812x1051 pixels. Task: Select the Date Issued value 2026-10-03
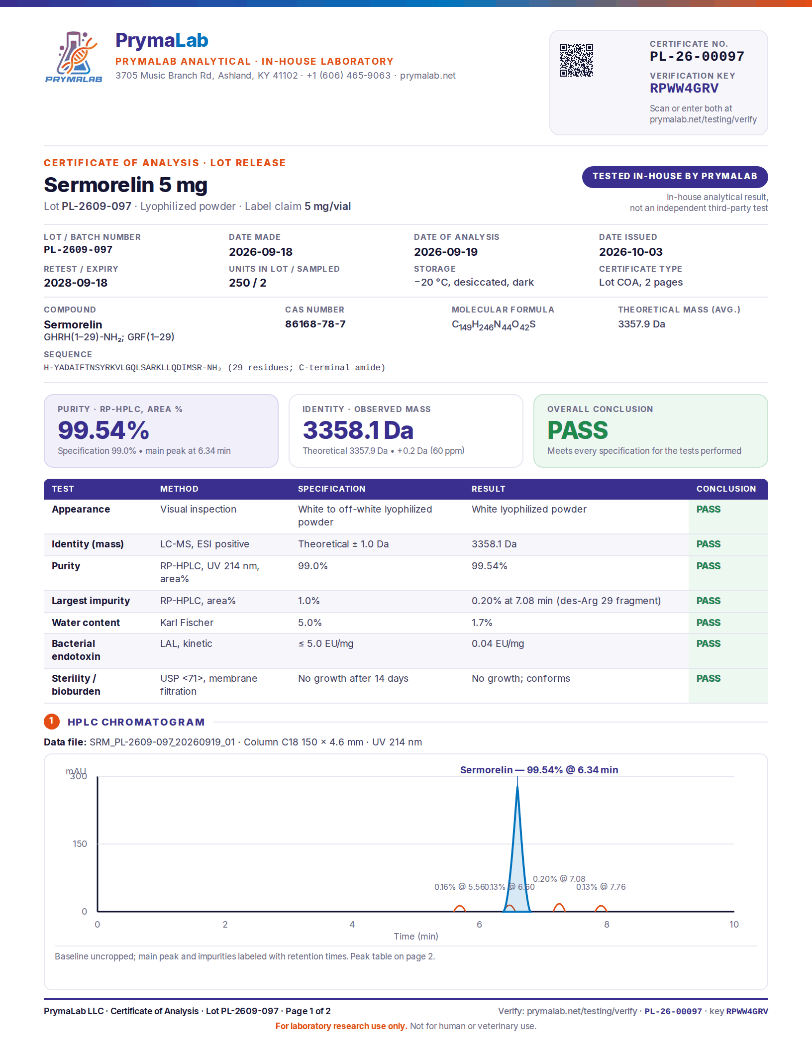pos(631,252)
